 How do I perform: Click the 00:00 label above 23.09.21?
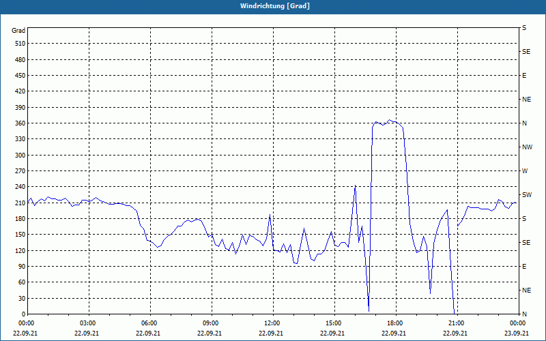click(x=517, y=323)
